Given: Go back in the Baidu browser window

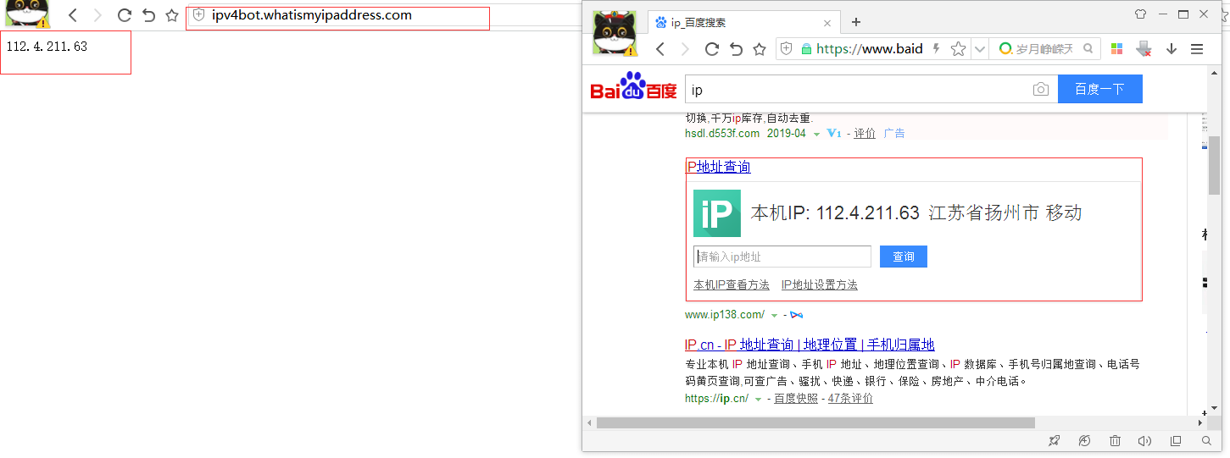Looking at the screenshot, I should click(660, 49).
